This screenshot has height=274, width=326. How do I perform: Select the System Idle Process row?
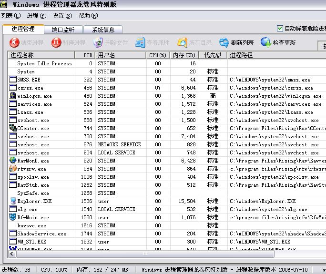tap(167, 63)
